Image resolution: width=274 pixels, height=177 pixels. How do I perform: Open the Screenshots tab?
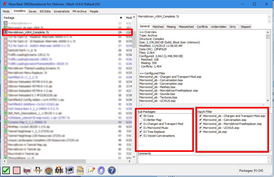(62, 11)
